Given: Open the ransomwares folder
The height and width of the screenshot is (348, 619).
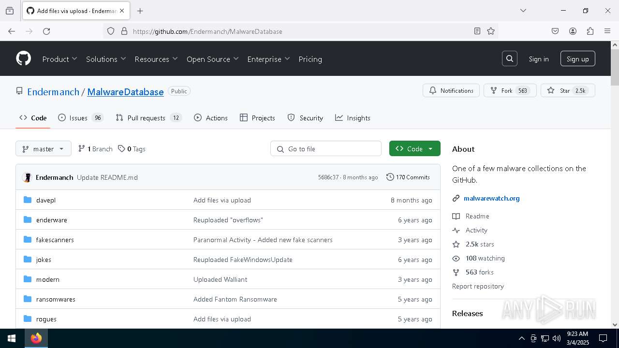Looking at the screenshot, I should pyautogui.click(x=56, y=299).
